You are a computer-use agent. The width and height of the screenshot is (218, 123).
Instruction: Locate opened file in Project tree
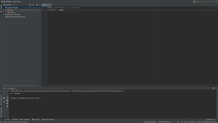pos(30,5)
